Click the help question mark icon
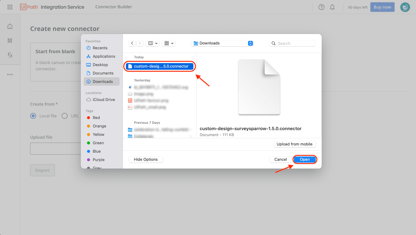 (321, 7)
